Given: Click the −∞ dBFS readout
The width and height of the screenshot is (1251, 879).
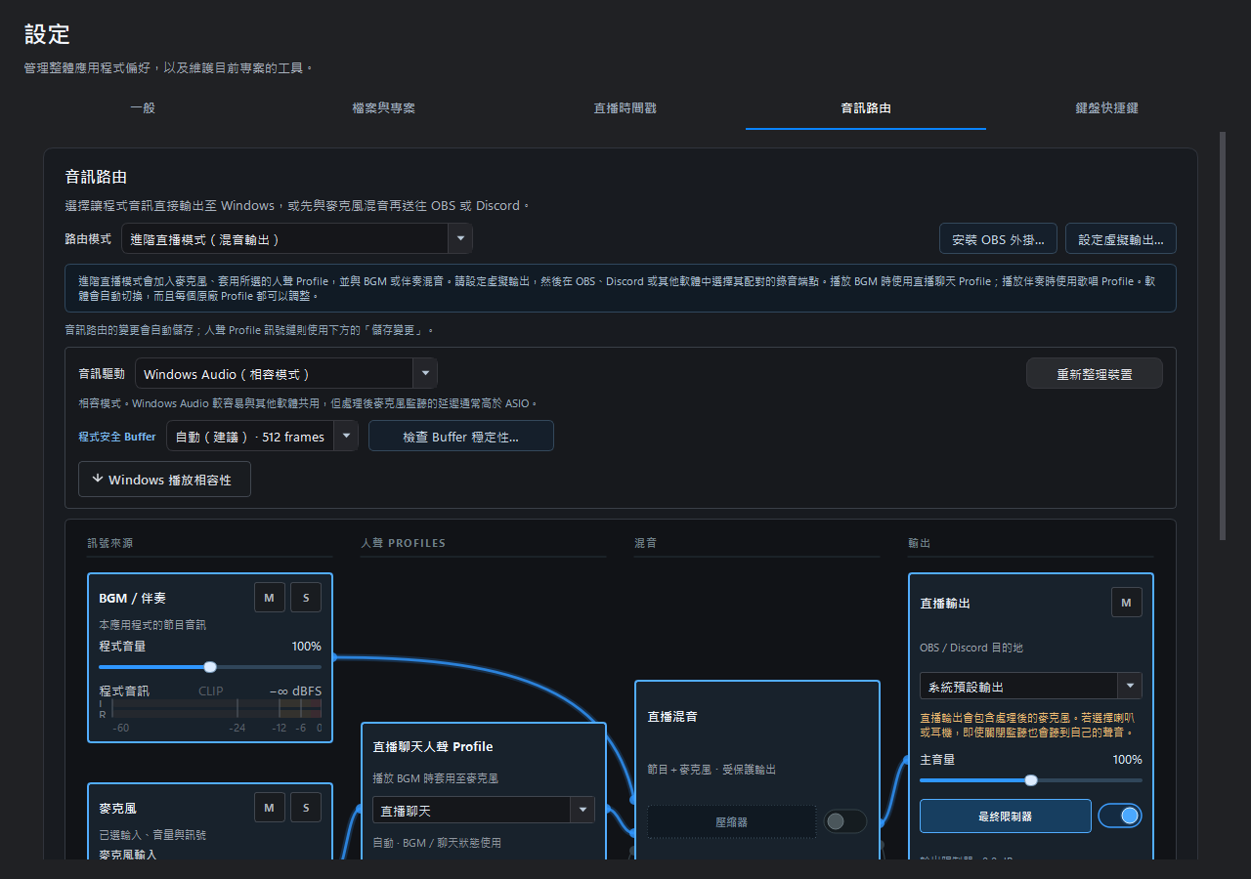Looking at the screenshot, I should pos(295,691).
